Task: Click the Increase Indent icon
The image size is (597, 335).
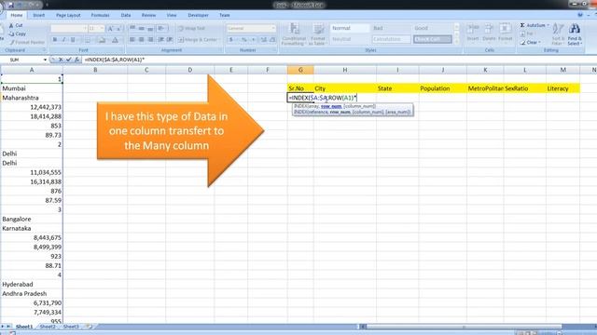Action: point(170,40)
